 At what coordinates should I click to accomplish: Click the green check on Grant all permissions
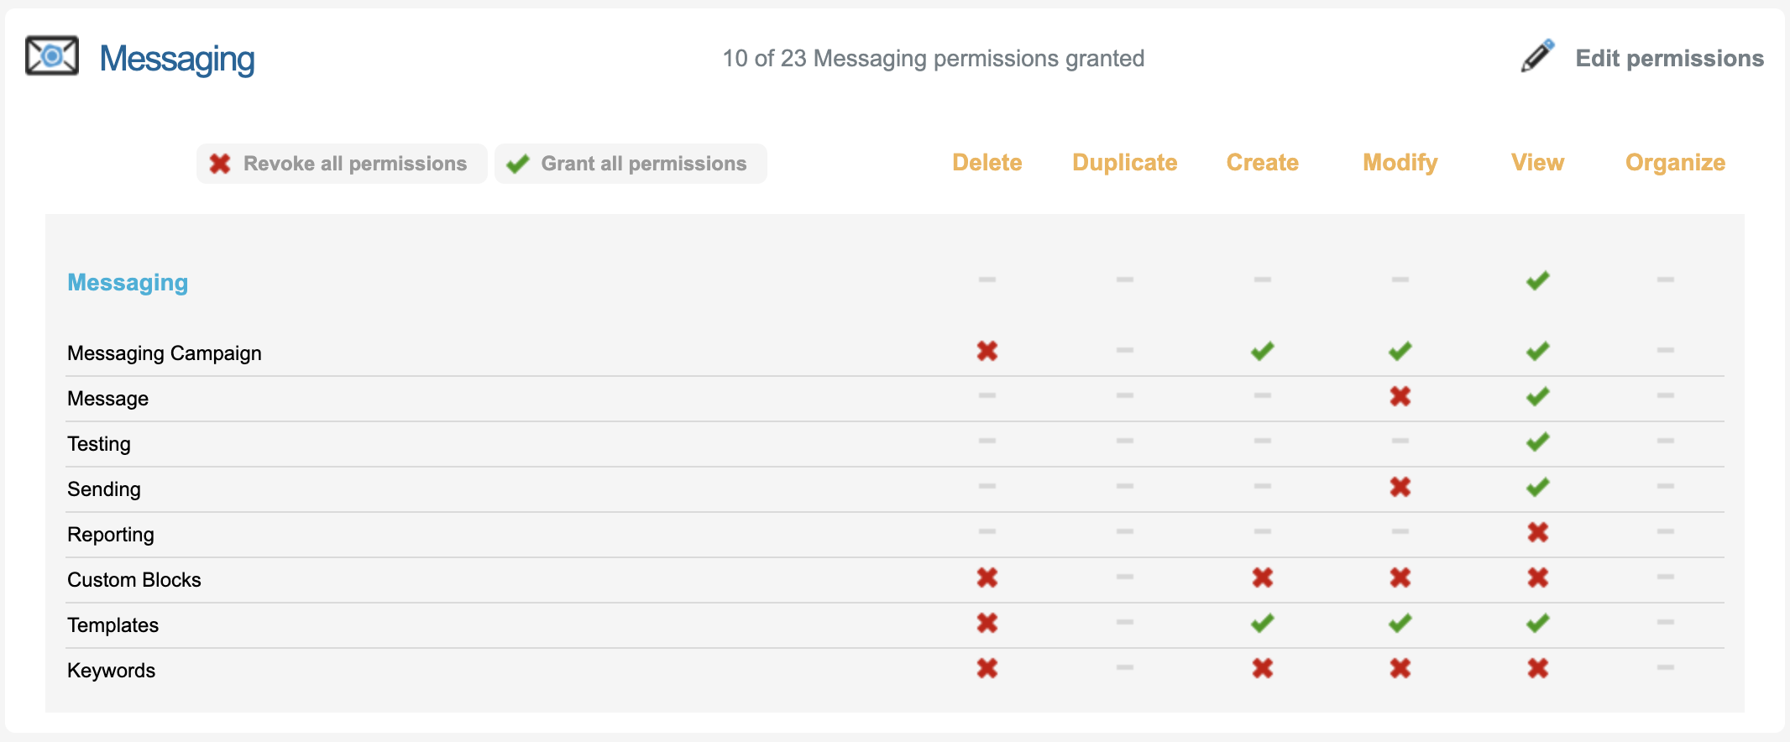[x=518, y=164]
